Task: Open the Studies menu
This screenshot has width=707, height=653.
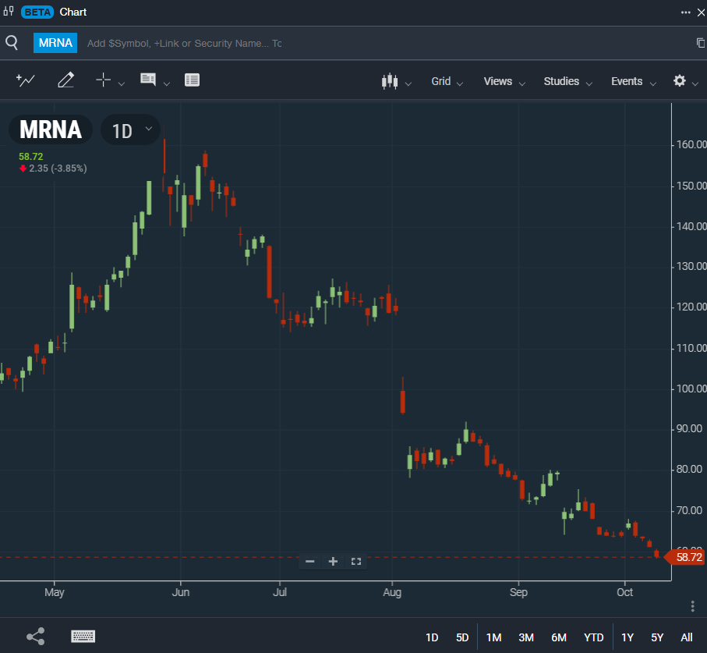Action: tap(567, 81)
